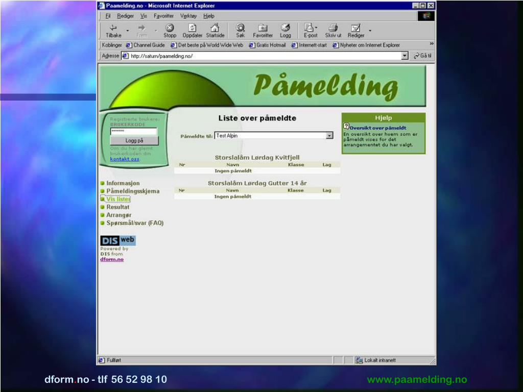Open Det beste på World Wide Web shortcut

[207, 45]
